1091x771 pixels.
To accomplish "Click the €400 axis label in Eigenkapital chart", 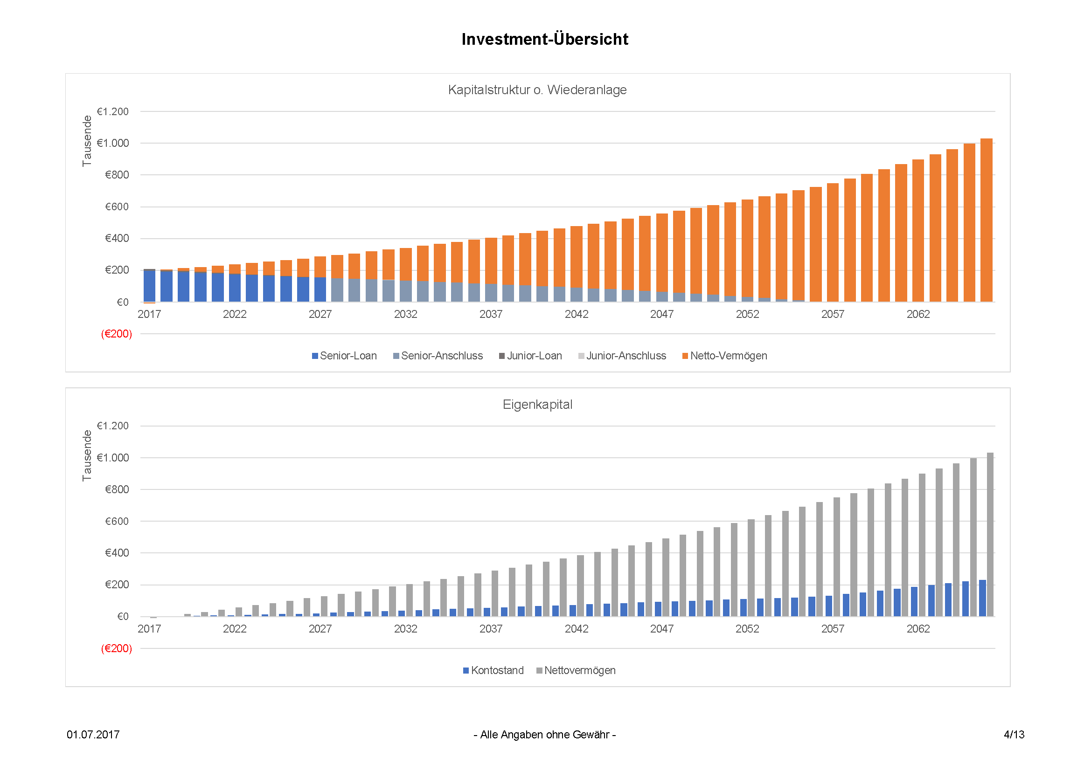I will [x=117, y=553].
